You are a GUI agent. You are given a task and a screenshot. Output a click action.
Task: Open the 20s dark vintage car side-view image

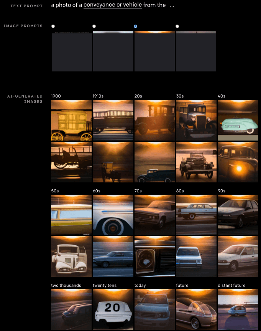154,120
